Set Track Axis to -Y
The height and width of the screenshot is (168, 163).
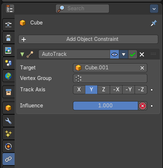[129, 89]
